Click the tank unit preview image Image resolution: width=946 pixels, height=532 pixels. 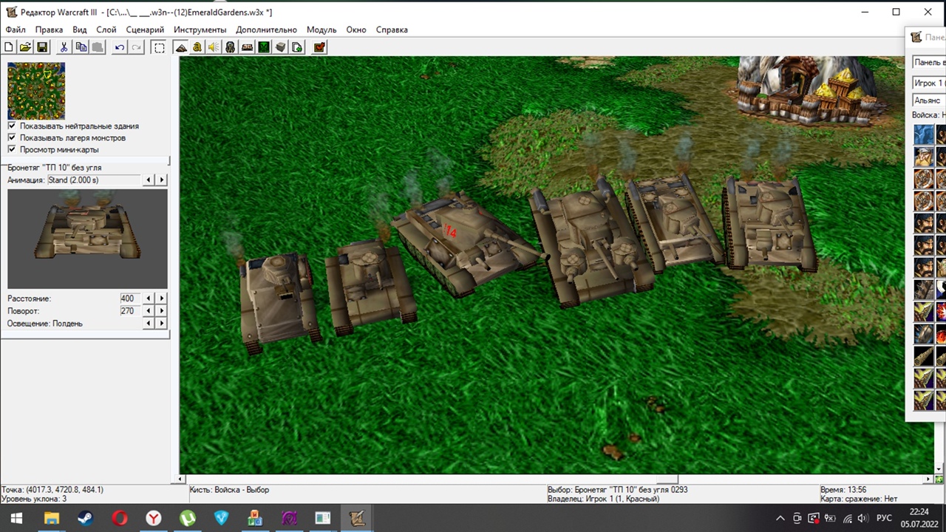[x=87, y=239]
